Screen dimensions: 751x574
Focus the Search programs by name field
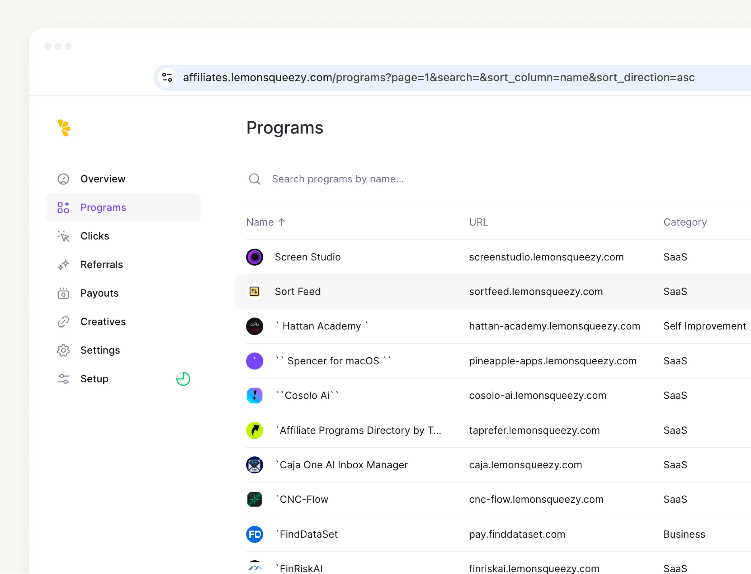tap(338, 179)
